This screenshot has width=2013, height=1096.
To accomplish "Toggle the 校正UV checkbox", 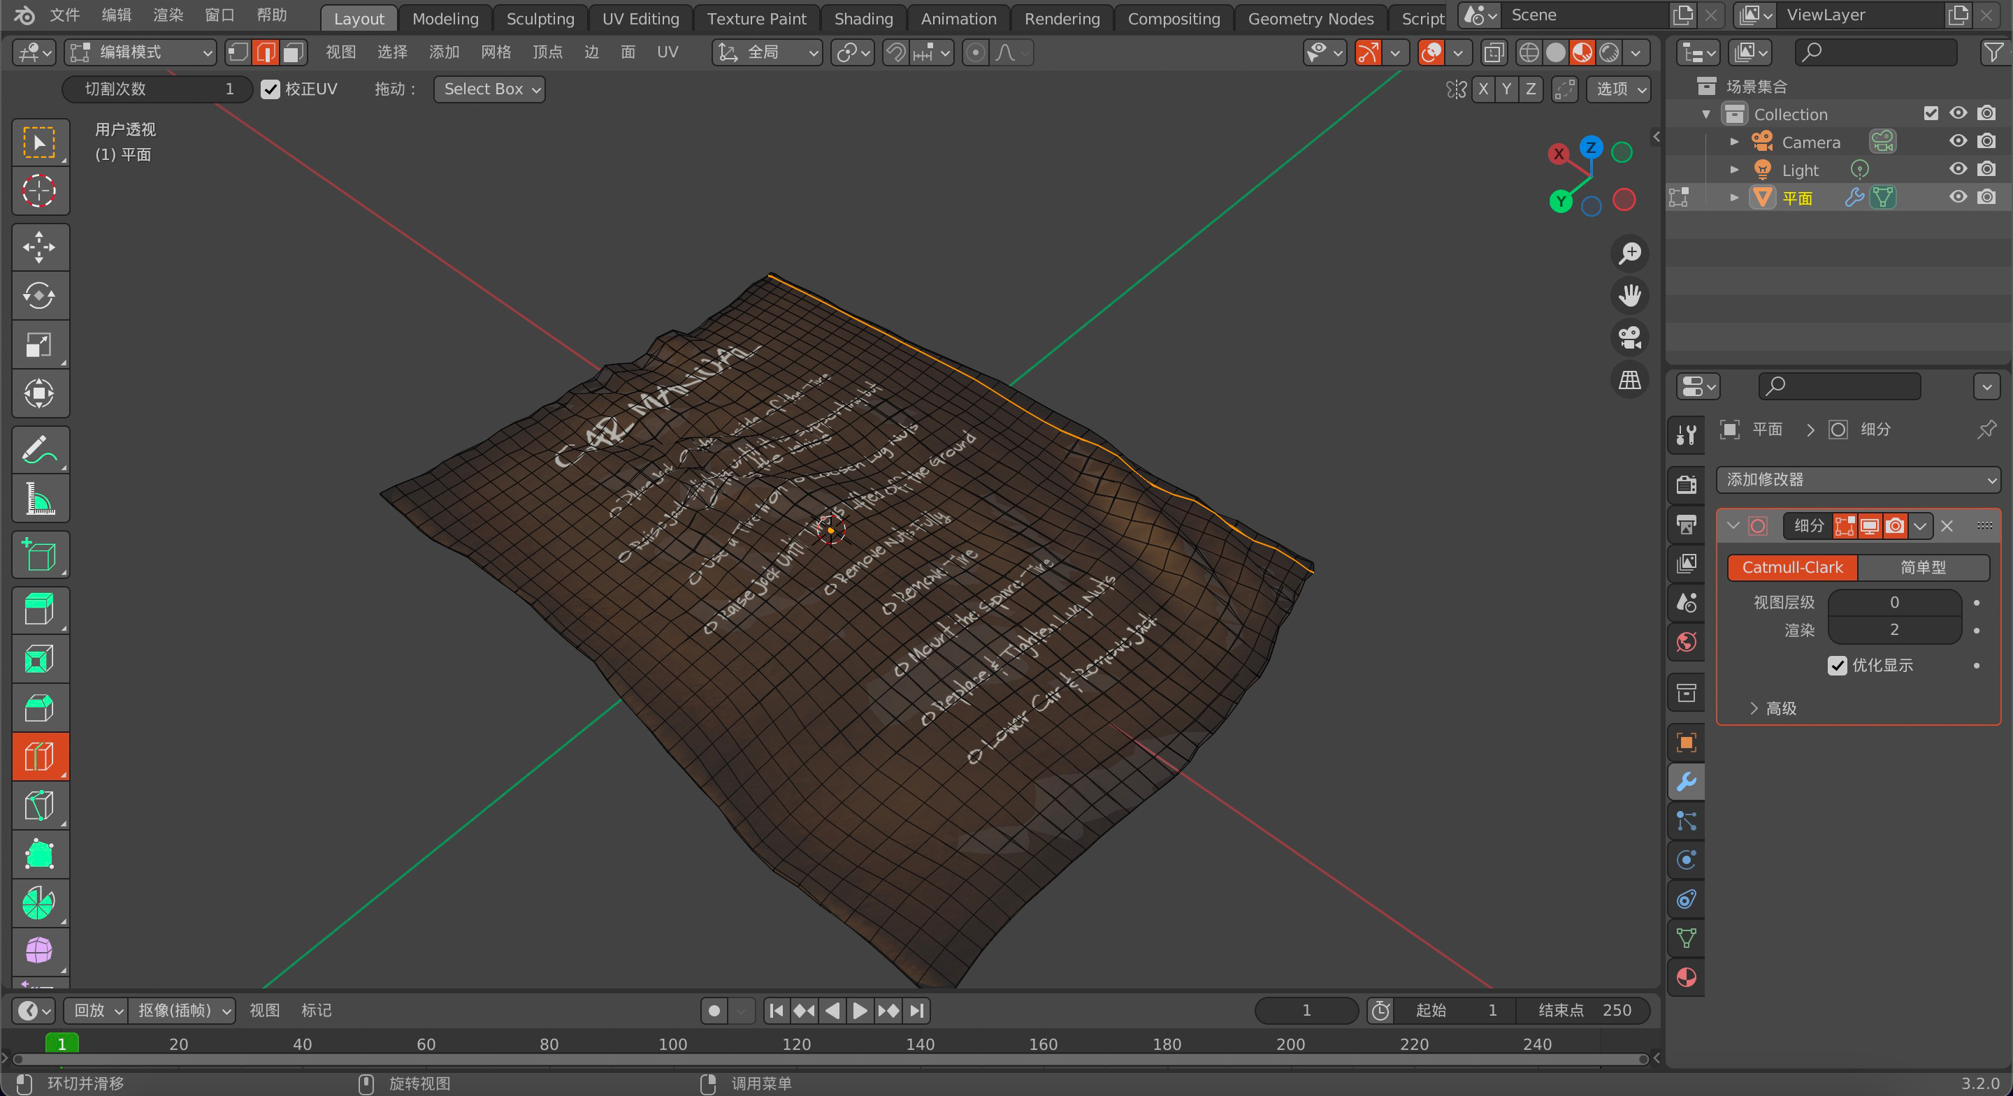I will click(x=270, y=89).
